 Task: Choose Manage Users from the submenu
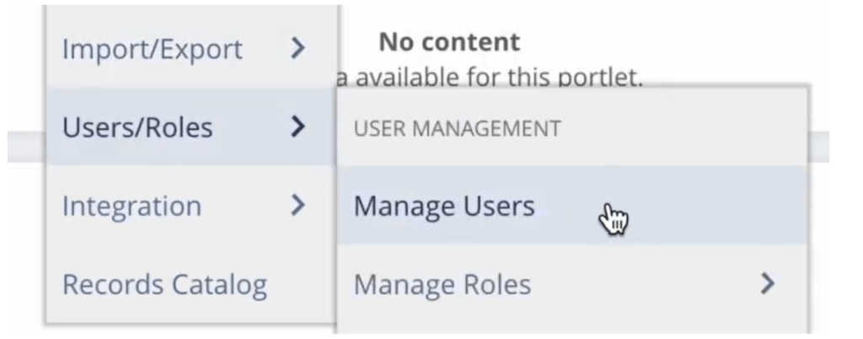click(x=444, y=206)
